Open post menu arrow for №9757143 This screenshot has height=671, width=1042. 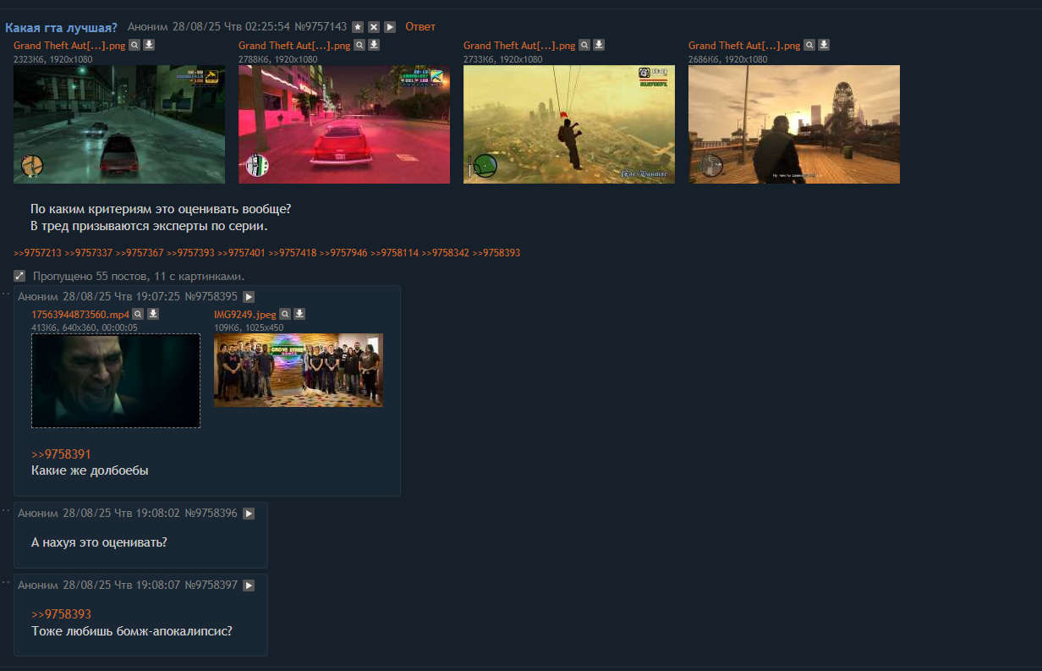(x=390, y=27)
